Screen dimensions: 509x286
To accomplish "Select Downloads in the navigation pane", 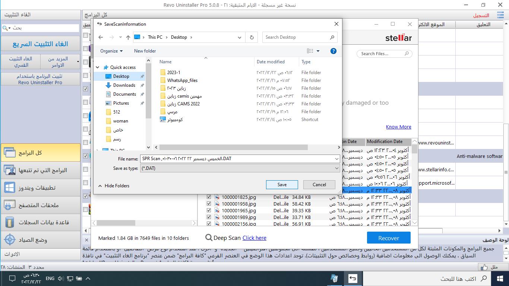I will [124, 85].
